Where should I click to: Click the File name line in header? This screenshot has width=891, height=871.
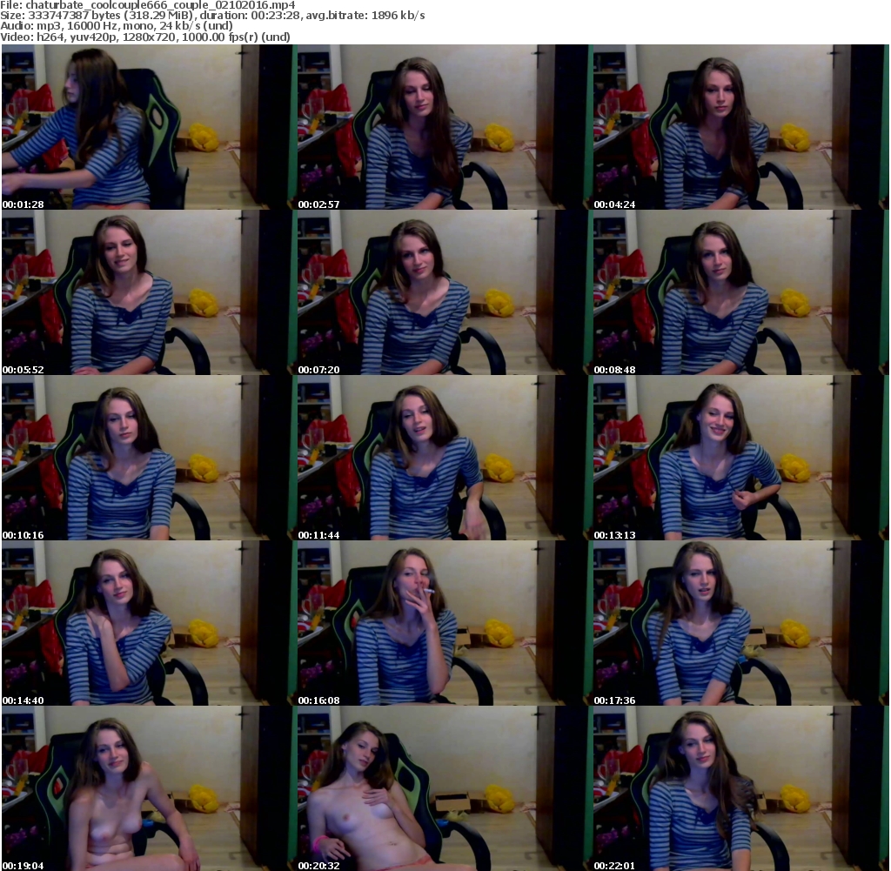click(x=148, y=4)
